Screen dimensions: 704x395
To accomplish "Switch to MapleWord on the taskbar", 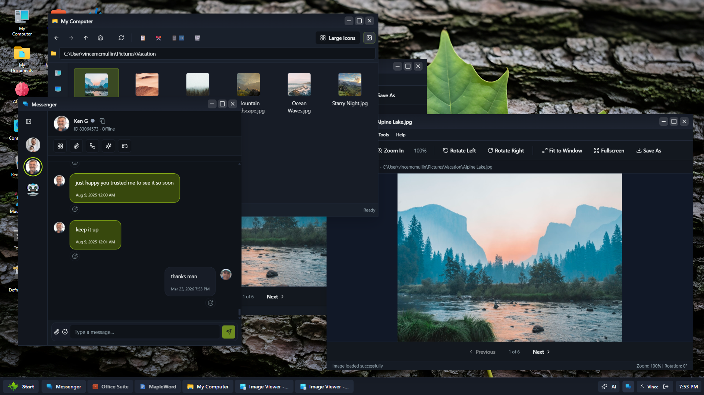I will click(x=158, y=387).
